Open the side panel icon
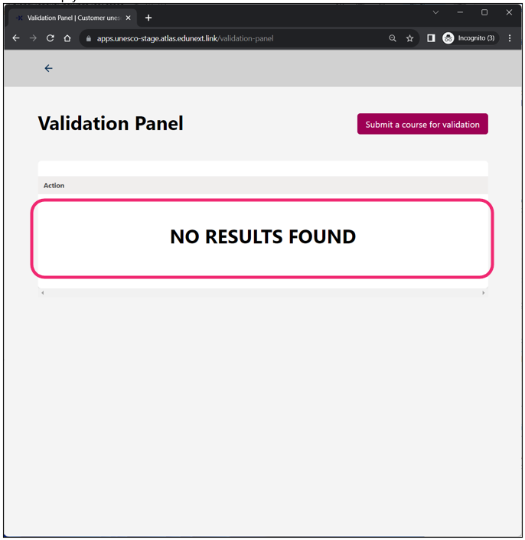Screen dimensions: 525x540 tap(431, 38)
